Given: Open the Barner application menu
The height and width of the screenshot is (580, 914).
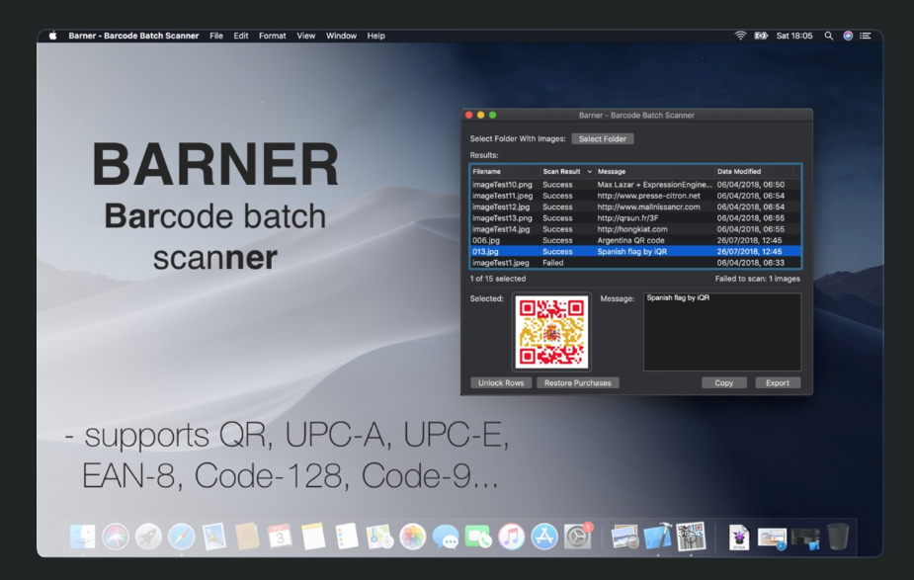Looking at the screenshot, I should tap(133, 36).
